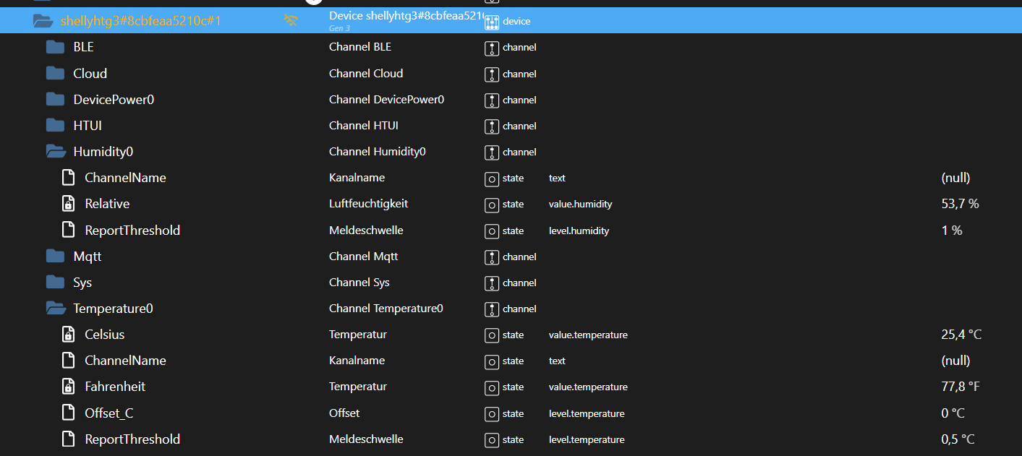
Task: Expand the HTUI folder
Action: (56, 125)
